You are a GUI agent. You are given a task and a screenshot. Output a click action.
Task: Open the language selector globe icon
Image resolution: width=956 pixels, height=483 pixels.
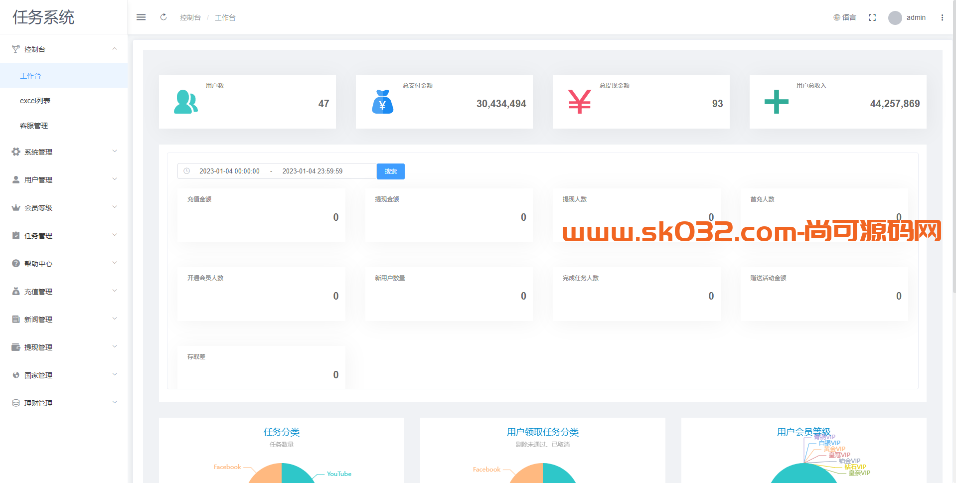(x=837, y=17)
